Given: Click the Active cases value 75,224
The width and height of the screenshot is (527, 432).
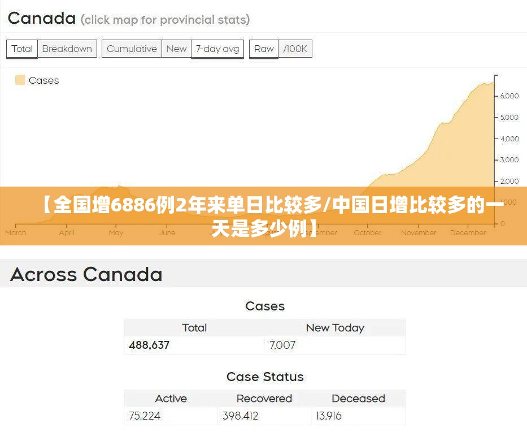Looking at the screenshot, I should [x=145, y=416].
